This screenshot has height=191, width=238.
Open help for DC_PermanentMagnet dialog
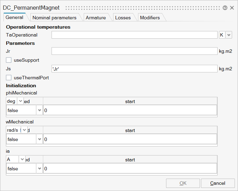pyautogui.click(x=225, y=8)
